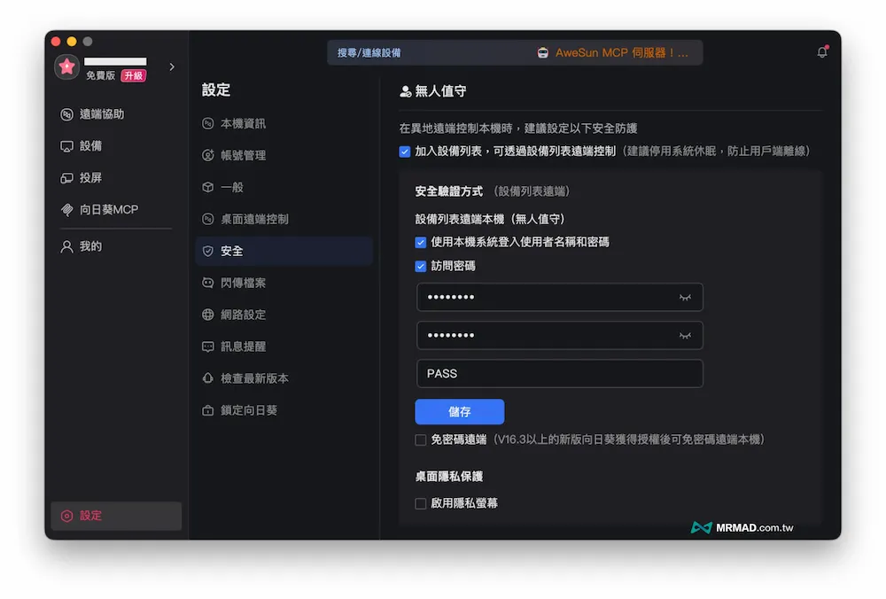The height and width of the screenshot is (599, 886).
Task: Click the 向日葵MCP icon in sidebar
Action: coord(66,210)
